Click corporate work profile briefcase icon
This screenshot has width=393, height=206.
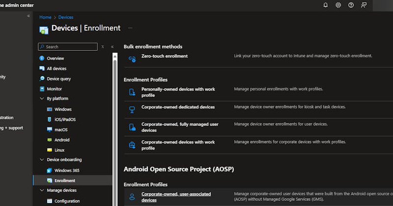132,145
